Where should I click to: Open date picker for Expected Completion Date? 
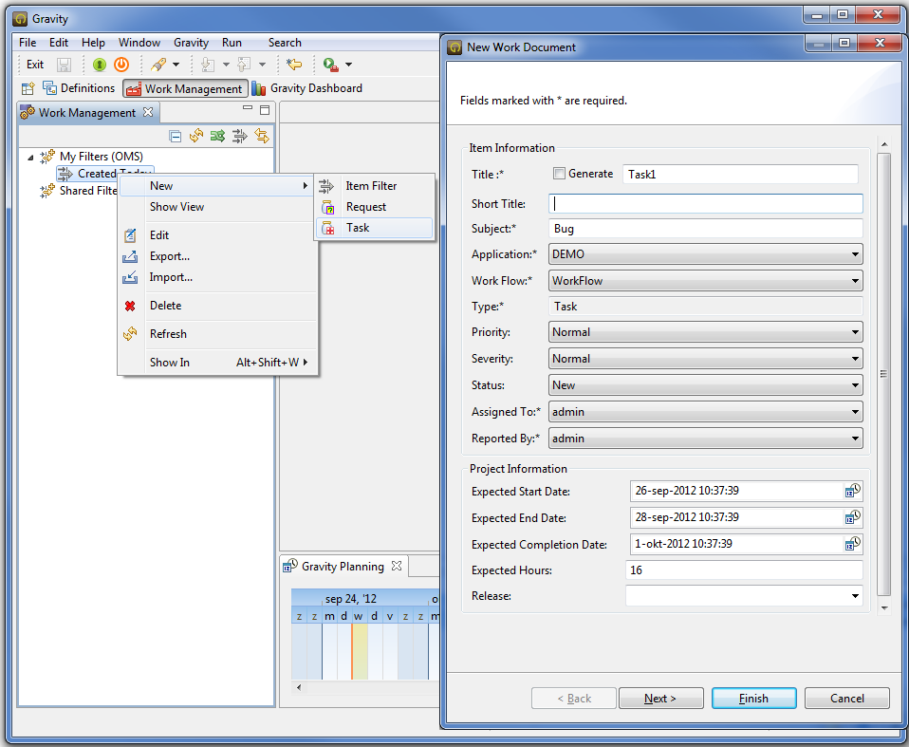pyautogui.click(x=852, y=544)
